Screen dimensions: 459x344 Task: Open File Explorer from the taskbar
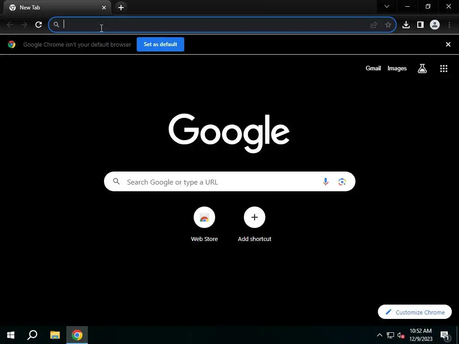[55, 335]
